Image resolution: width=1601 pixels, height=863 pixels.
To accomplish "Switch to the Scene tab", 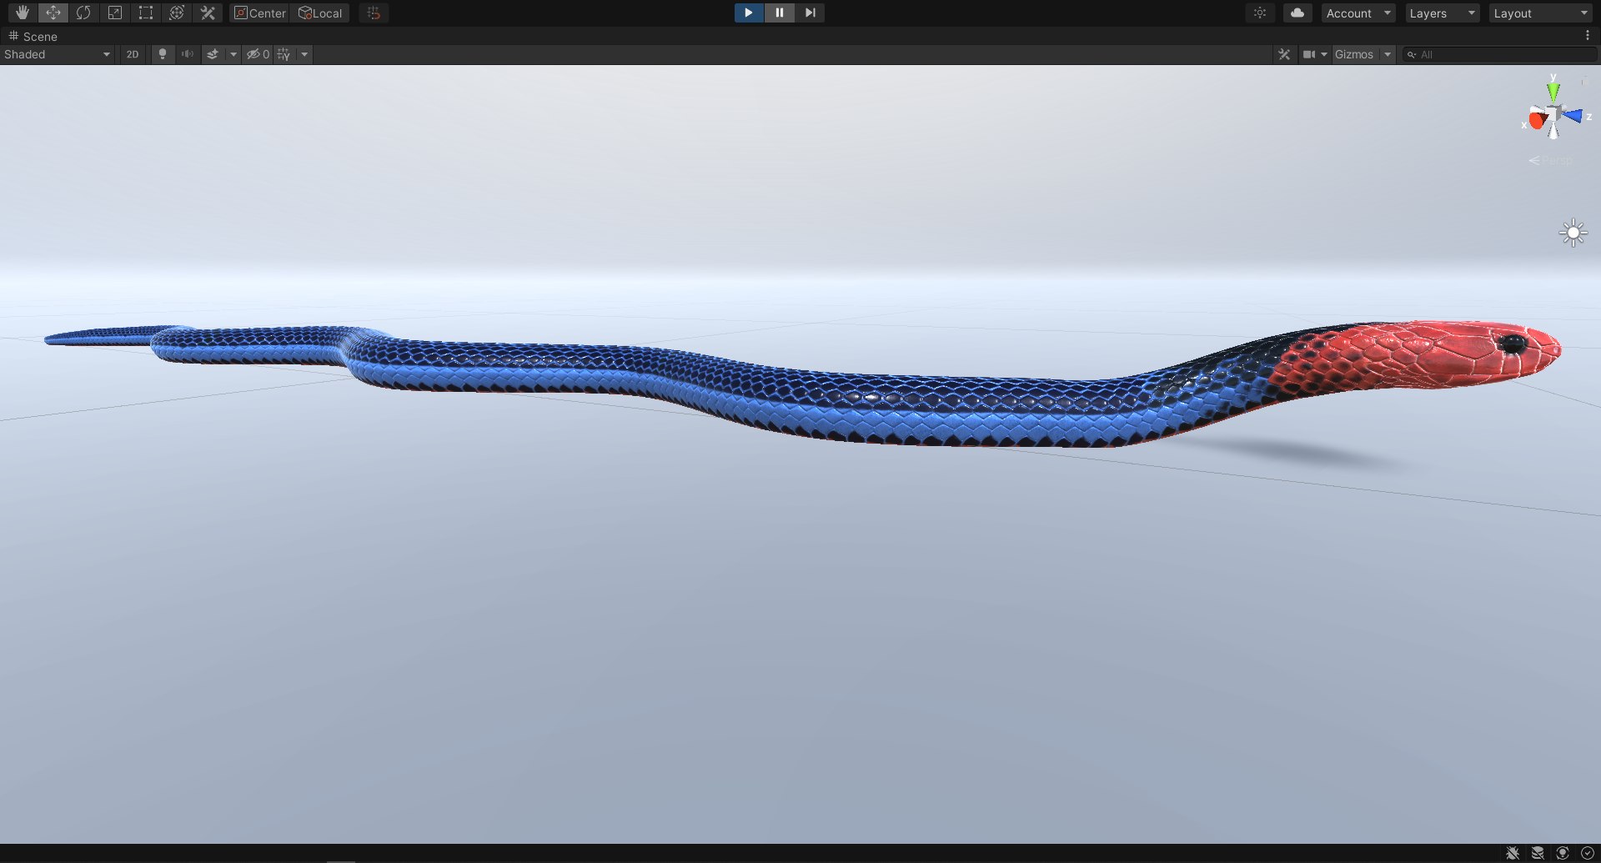I will click(33, 36).
